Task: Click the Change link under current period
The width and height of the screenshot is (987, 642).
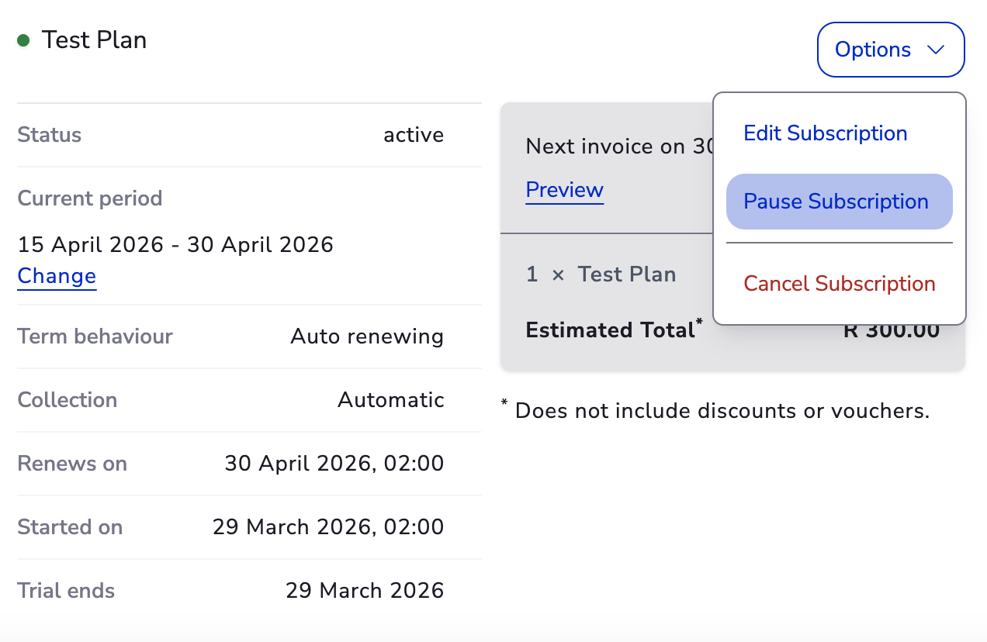Action: click(x=57, y=276)
